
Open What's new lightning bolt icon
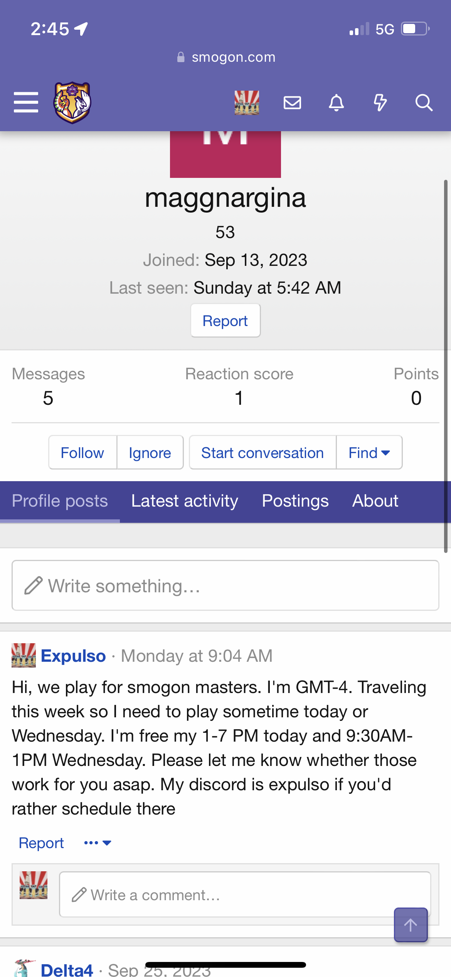(380, 103)
